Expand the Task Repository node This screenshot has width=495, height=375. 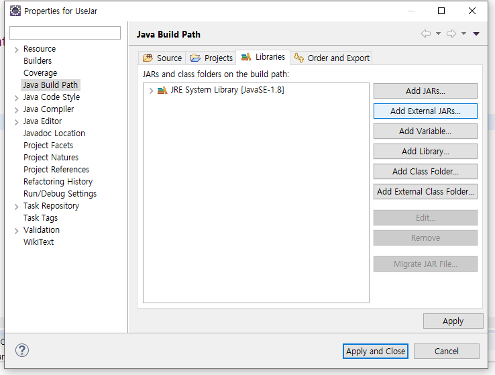16,207
